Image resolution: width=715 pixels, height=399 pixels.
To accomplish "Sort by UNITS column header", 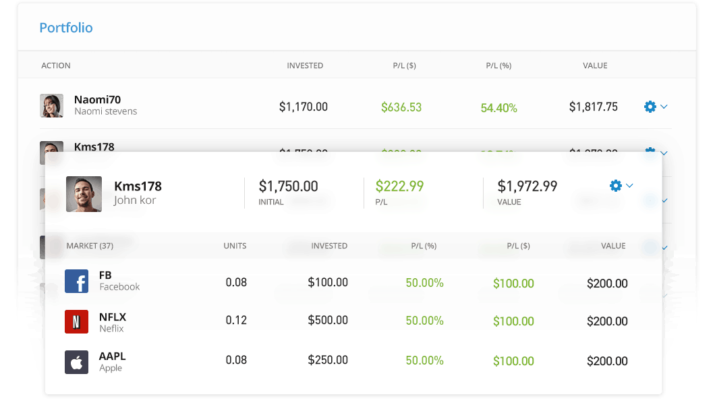I will click(235, 246).
